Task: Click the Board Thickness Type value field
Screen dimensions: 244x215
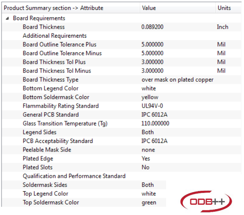Action: [x=178, y=80]
